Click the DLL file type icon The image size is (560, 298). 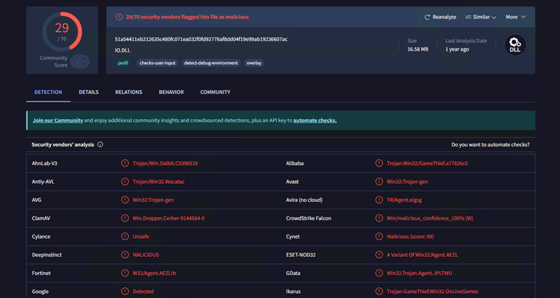tap(515, 45)
